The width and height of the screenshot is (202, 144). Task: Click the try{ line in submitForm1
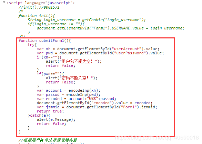pos(32,45)
